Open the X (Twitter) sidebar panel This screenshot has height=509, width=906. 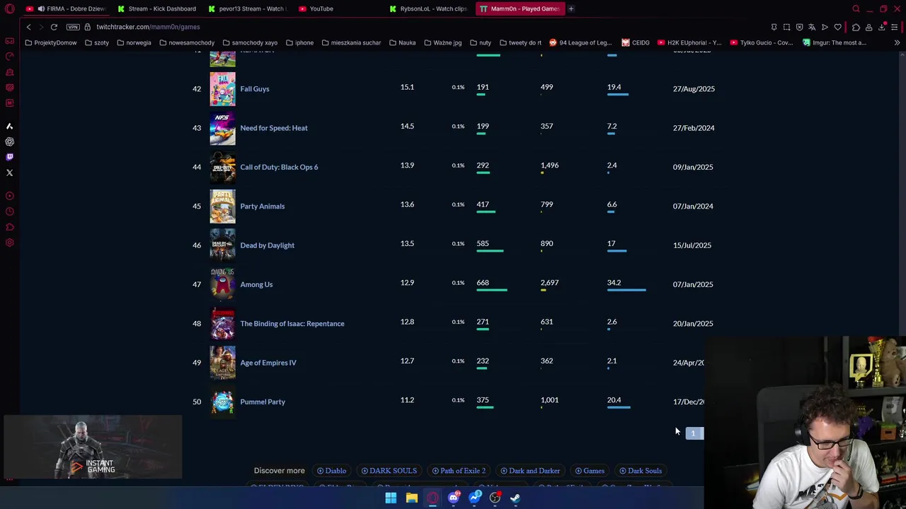(9, 172)
